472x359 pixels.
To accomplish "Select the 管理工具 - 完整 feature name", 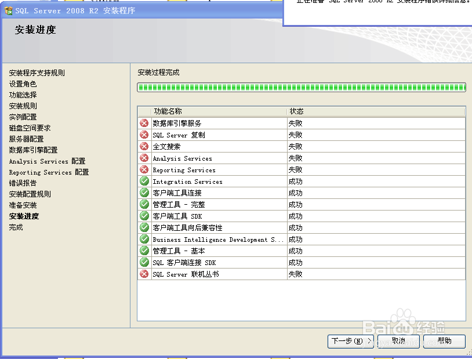I will click(x=179, y=205).
